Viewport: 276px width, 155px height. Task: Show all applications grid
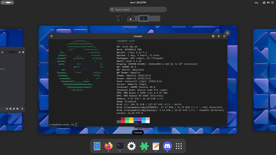point(179,146)
